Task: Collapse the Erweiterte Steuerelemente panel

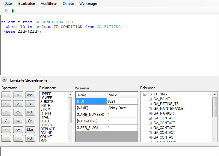Action: pyautogui.click(x=4, y=80)
